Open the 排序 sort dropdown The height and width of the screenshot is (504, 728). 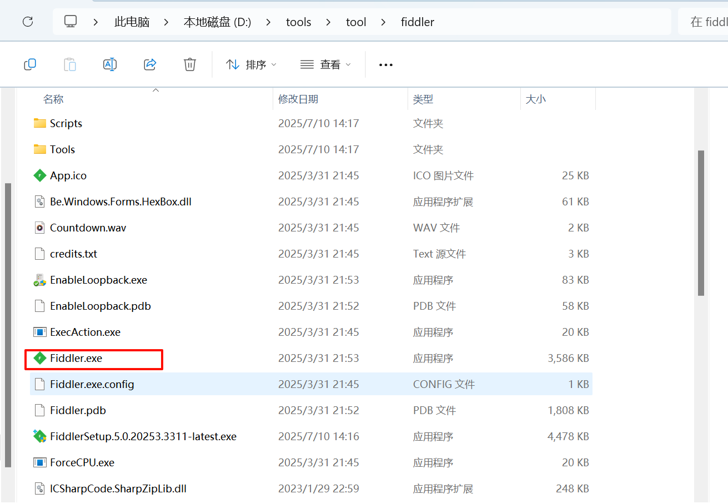click(251, 64)
